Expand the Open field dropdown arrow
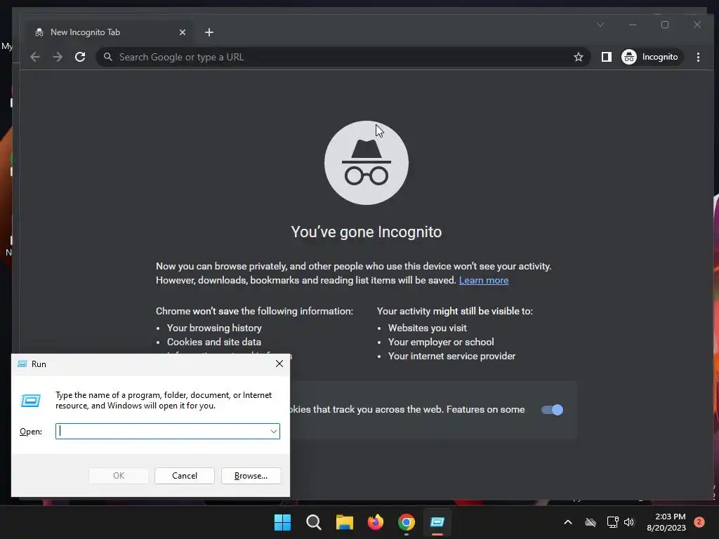 point(274,432)
